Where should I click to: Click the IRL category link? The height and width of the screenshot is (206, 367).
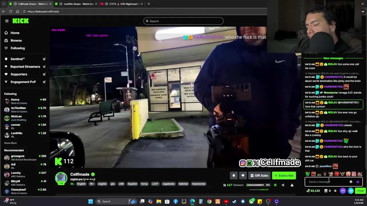click(x=72, y=184)
